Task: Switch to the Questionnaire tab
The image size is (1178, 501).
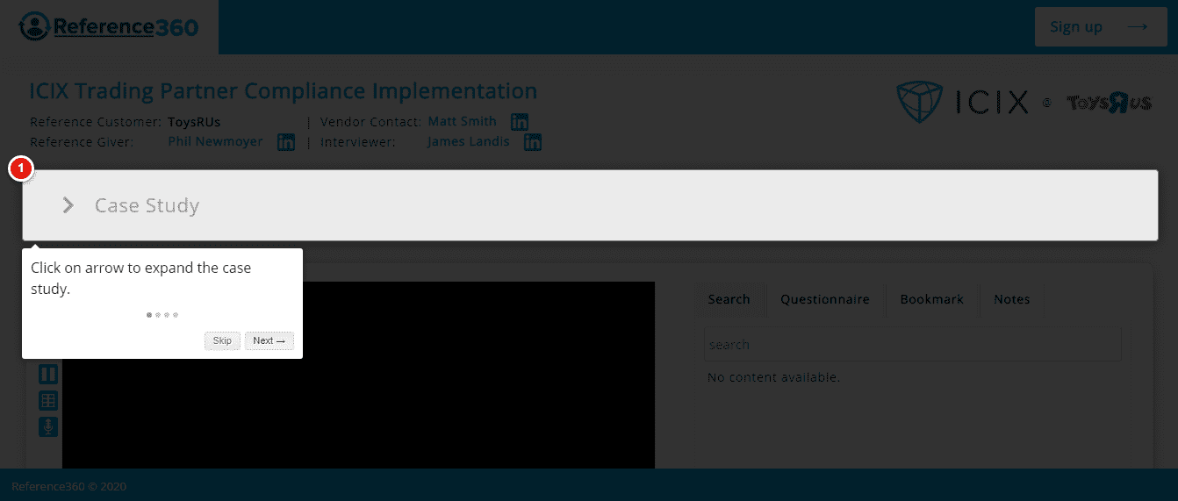Action: point(825,299)
